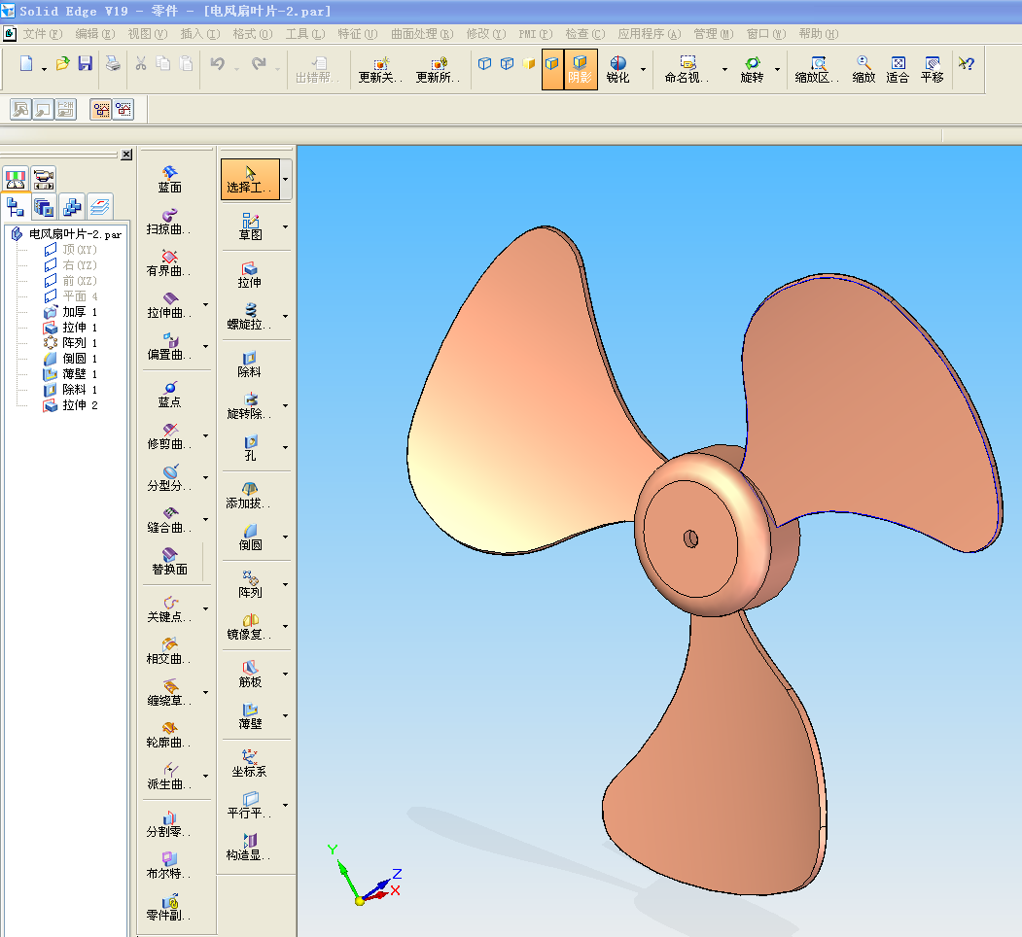Switch to visible edges only display
The width and height of the screenshot is (1022, 937).
[x=485, y=63]
